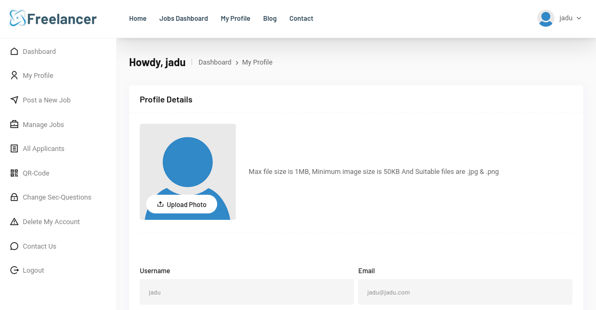This screenshot has width=596, height=310.
Task: Open Jobs Dashboard in the top navigation
Action: (x=184, y=19)
